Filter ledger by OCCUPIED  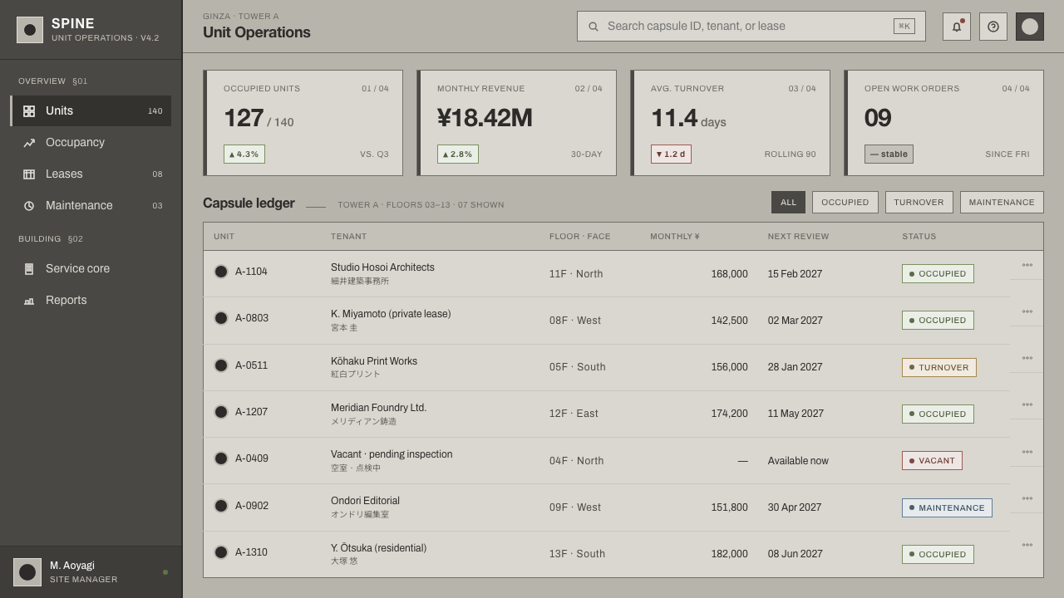point(845,203)
